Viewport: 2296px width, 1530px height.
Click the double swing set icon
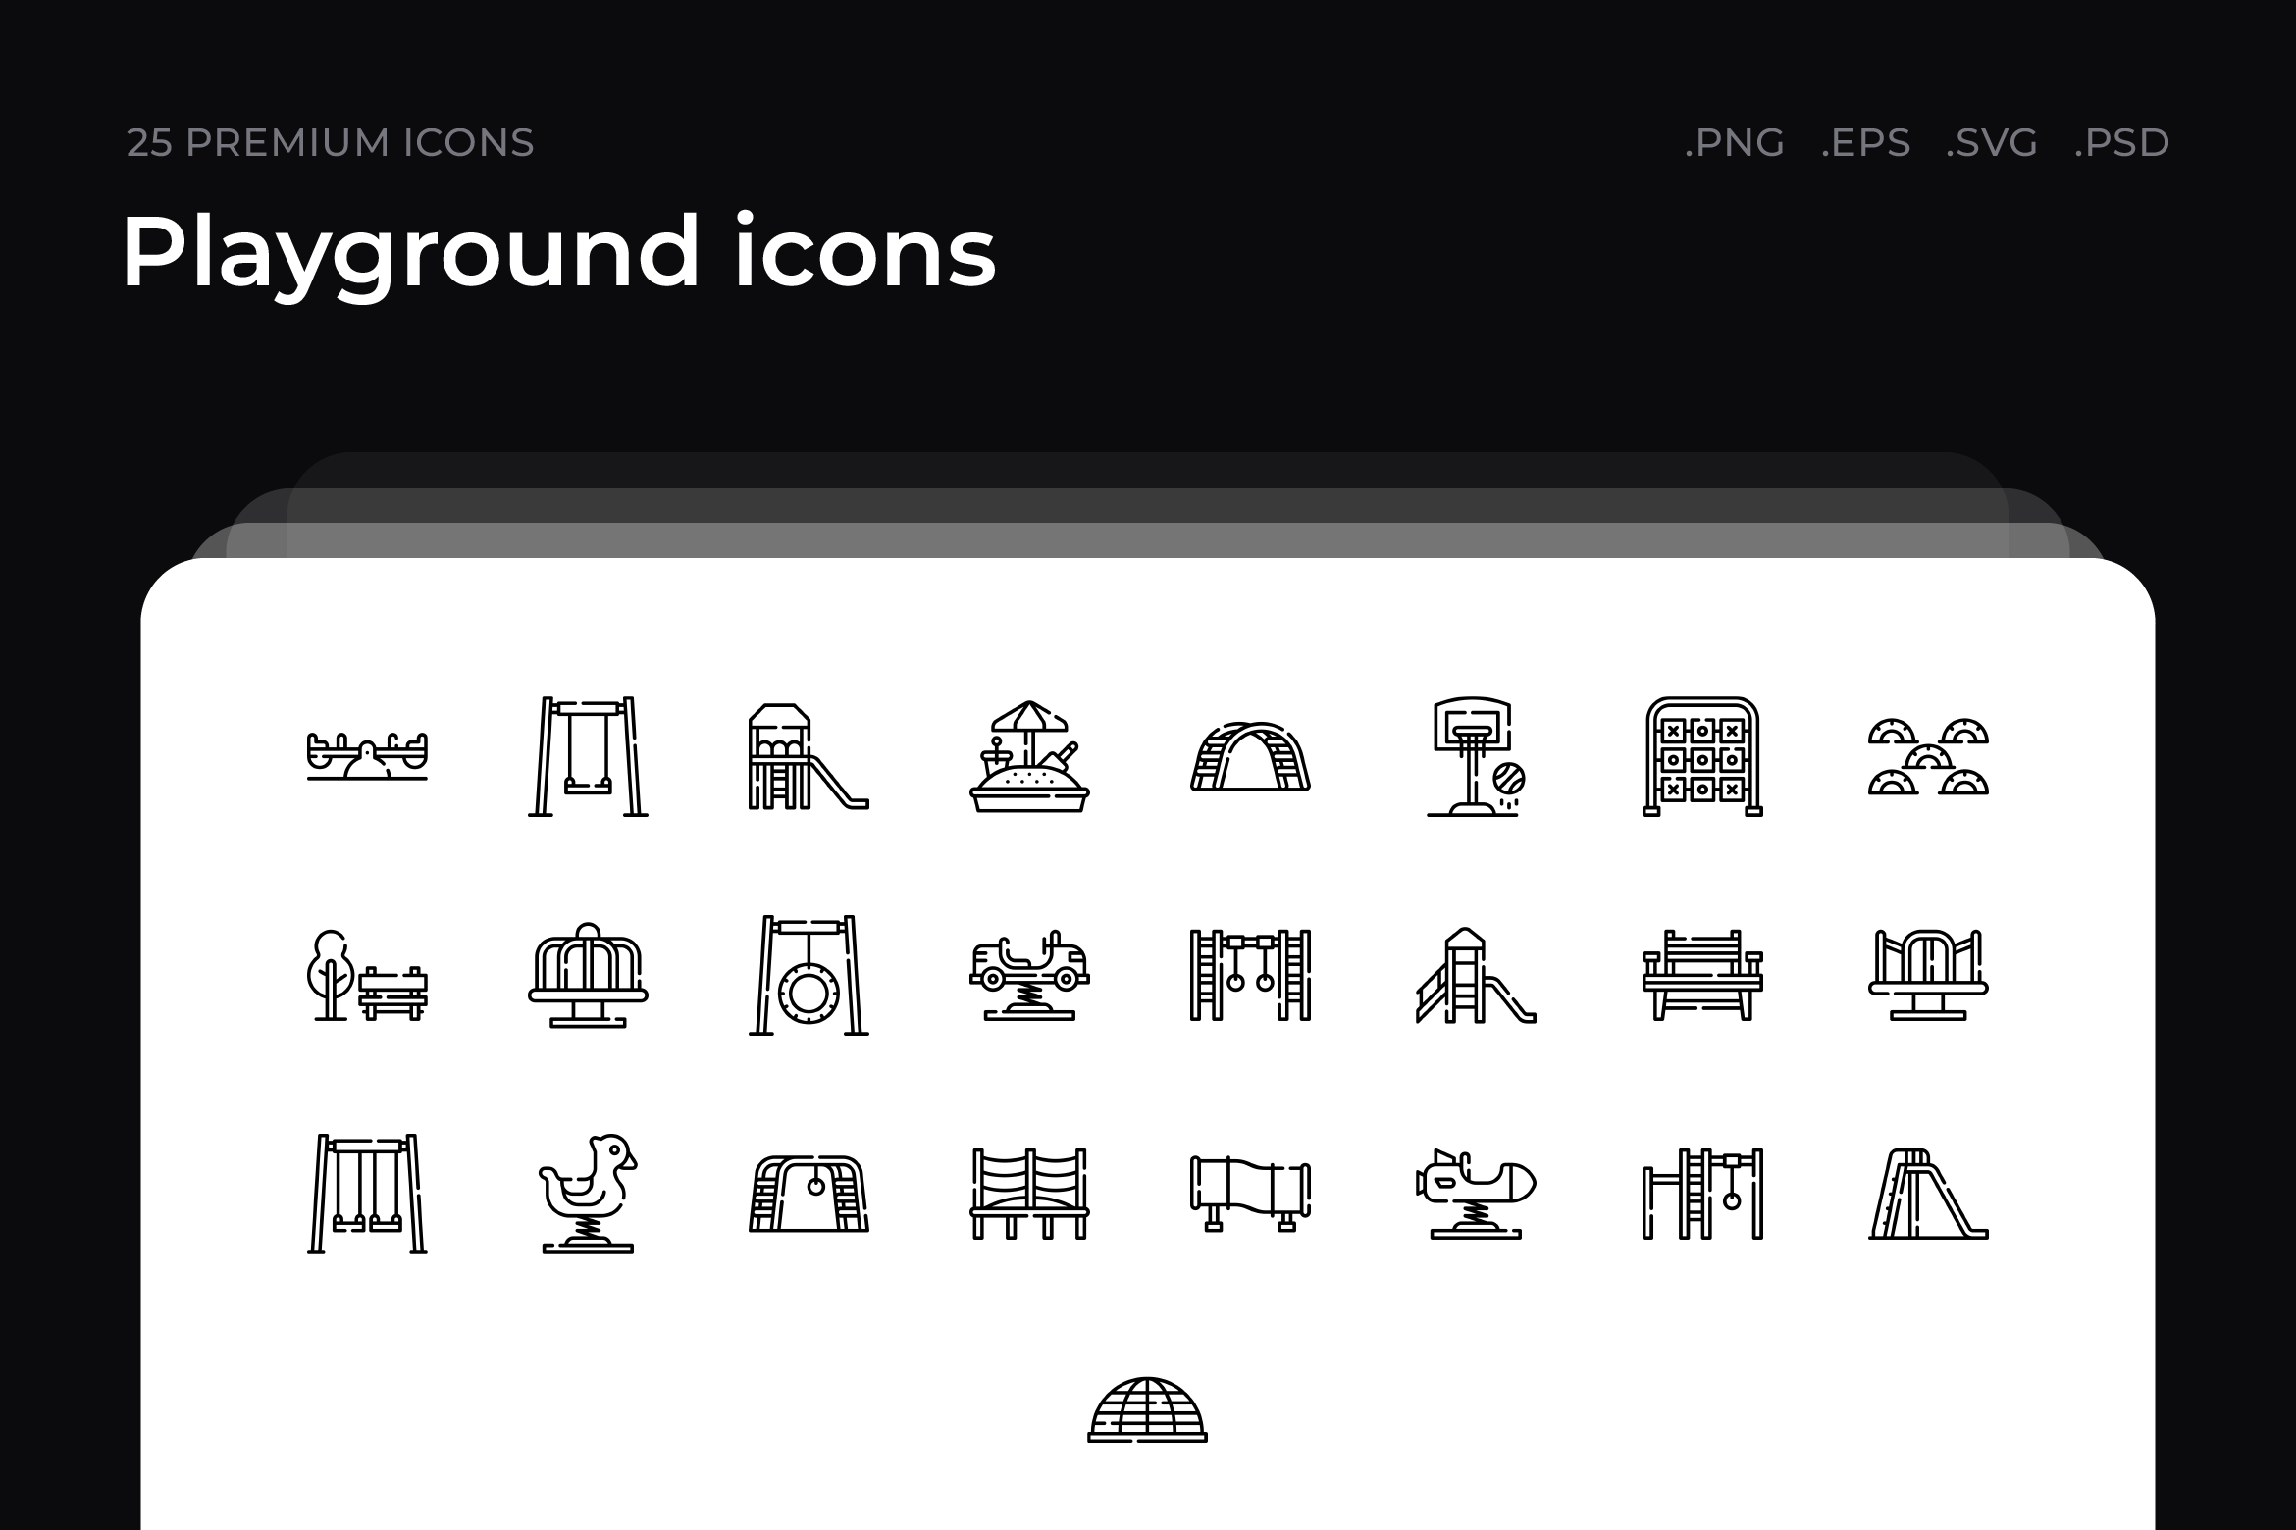point(367,1194)
